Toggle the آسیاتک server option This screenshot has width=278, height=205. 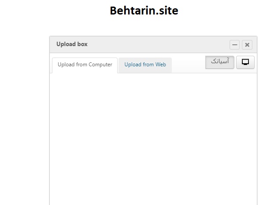tap(220, 62)
